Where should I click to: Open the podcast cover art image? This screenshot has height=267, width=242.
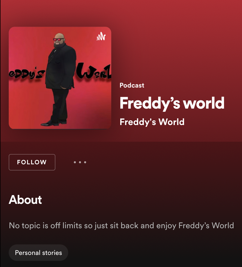[x=60, y=78]
